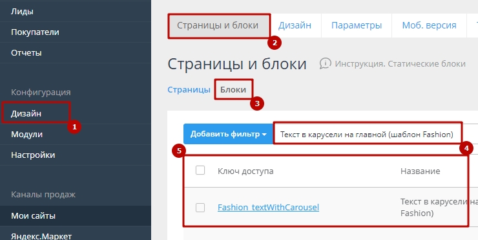Screen dimensions: 478x240
Task: Switch to the Дизайн top tab
Action: pos(295,25)
